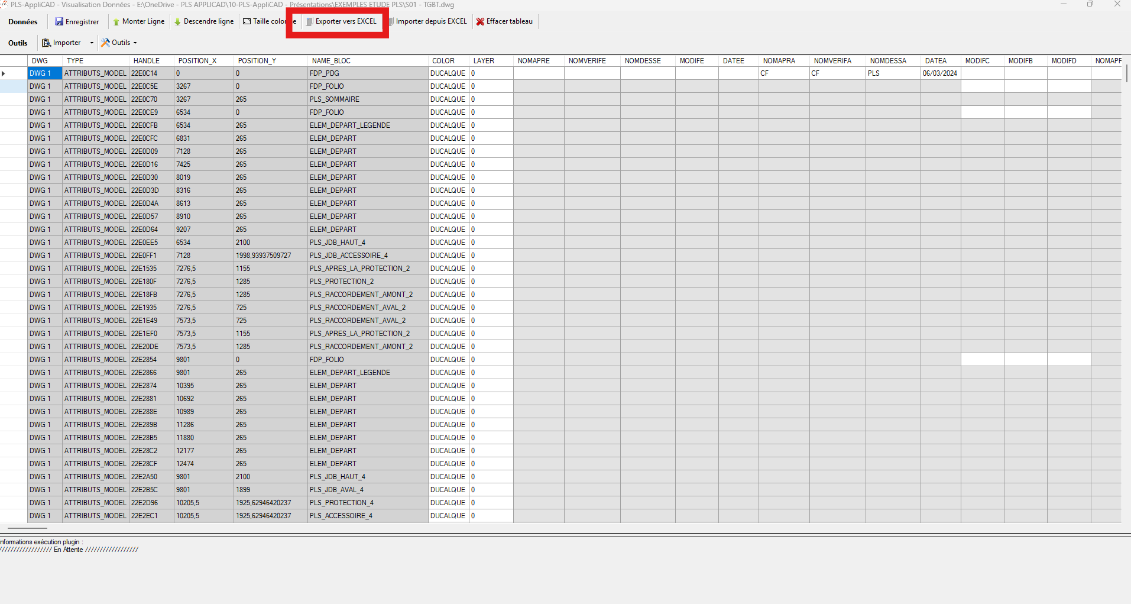This screenshot has height=604, width=1131.
Task: Select the NAME_BLOC column header
Action: (331, 60)
